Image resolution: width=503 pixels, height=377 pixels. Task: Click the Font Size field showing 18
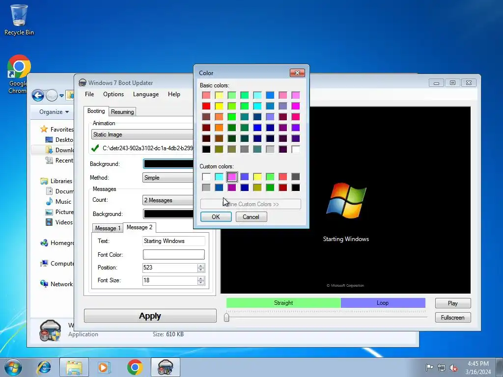pyautogui.click(x=170, y=280)
